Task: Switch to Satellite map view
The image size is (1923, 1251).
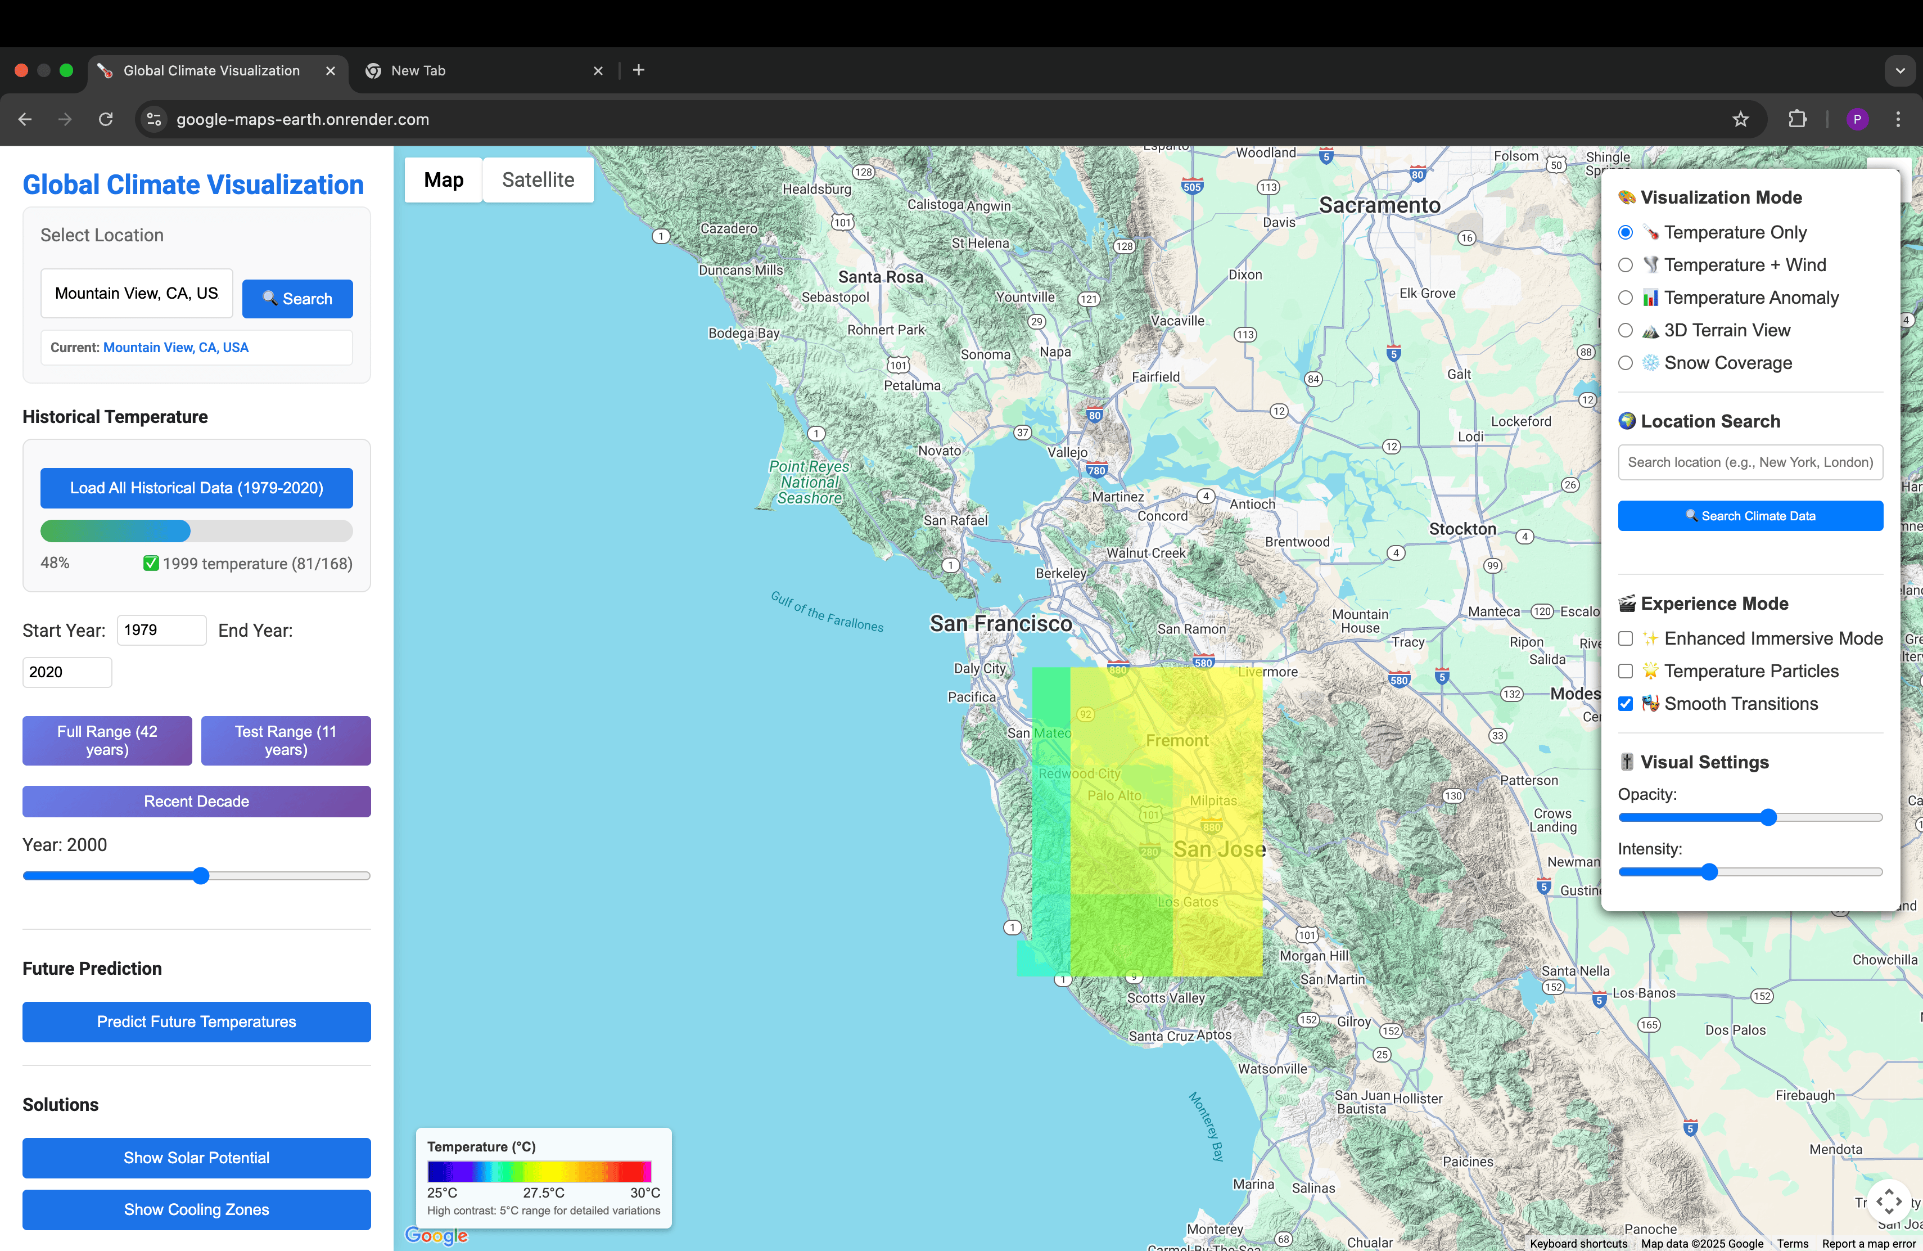Action: [538, 179]
